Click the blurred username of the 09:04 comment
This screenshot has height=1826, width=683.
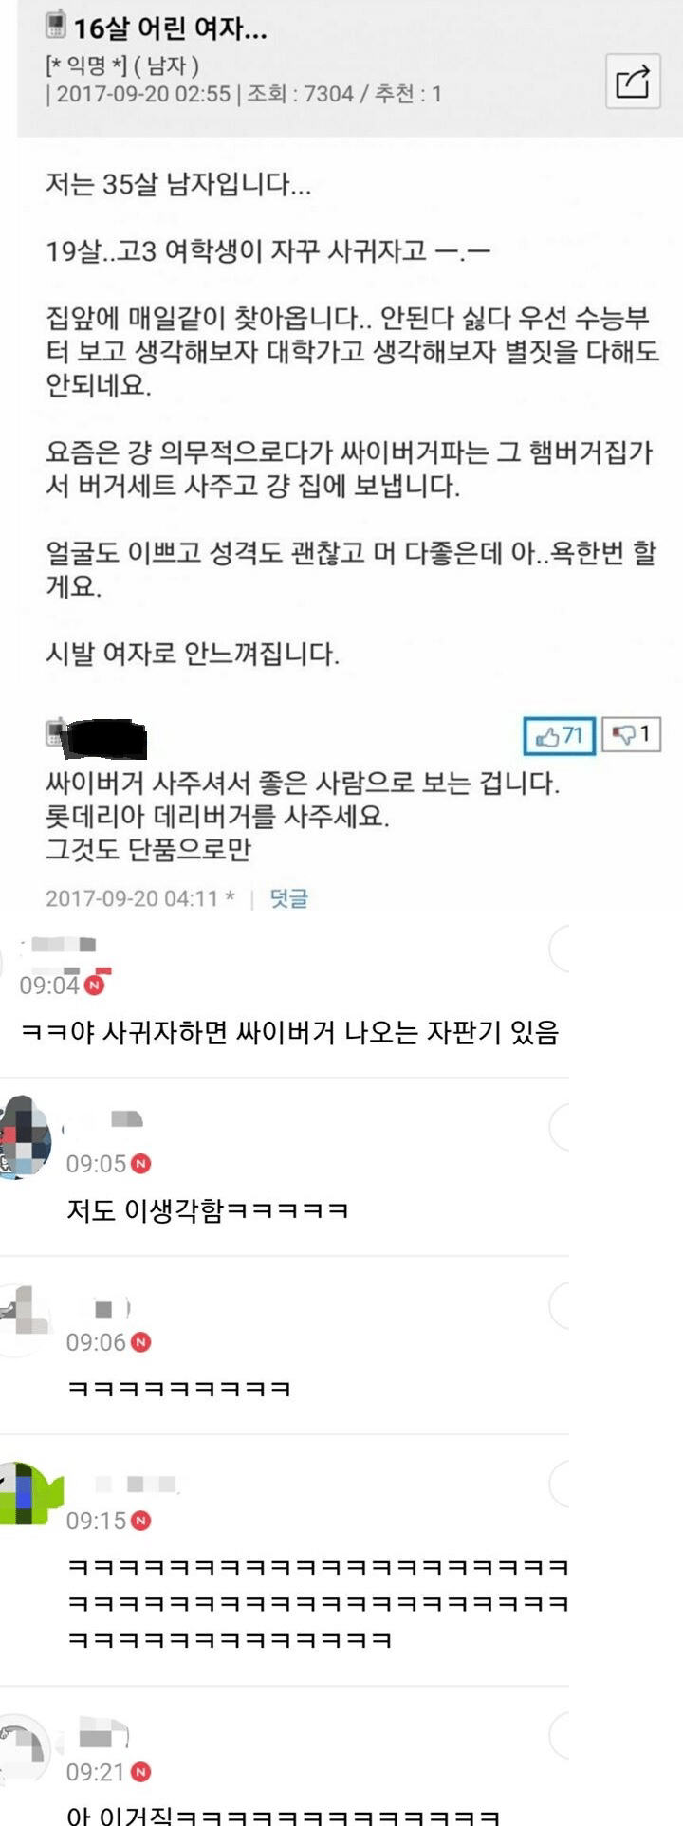coord(64,945)
